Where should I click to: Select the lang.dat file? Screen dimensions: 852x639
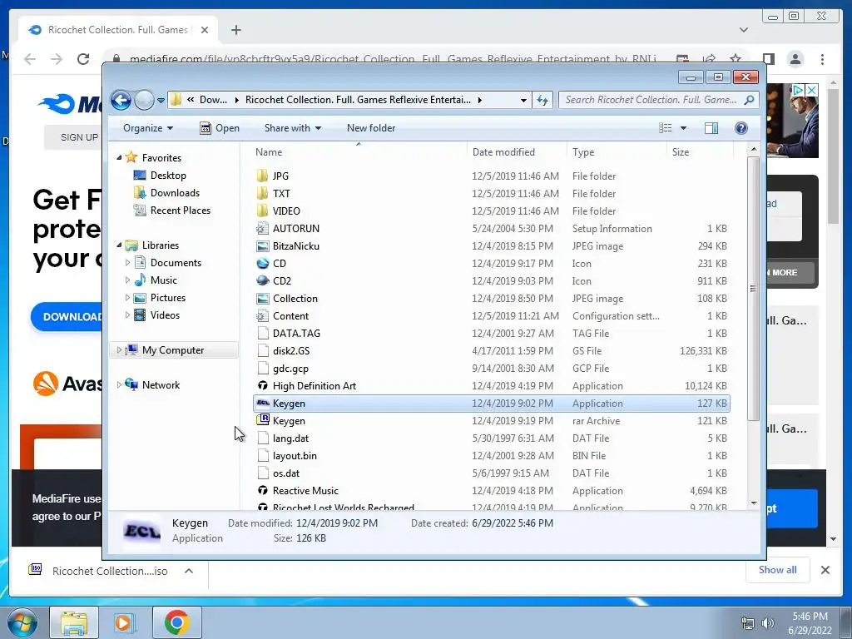pyautogui.click(x=290, y=438)
